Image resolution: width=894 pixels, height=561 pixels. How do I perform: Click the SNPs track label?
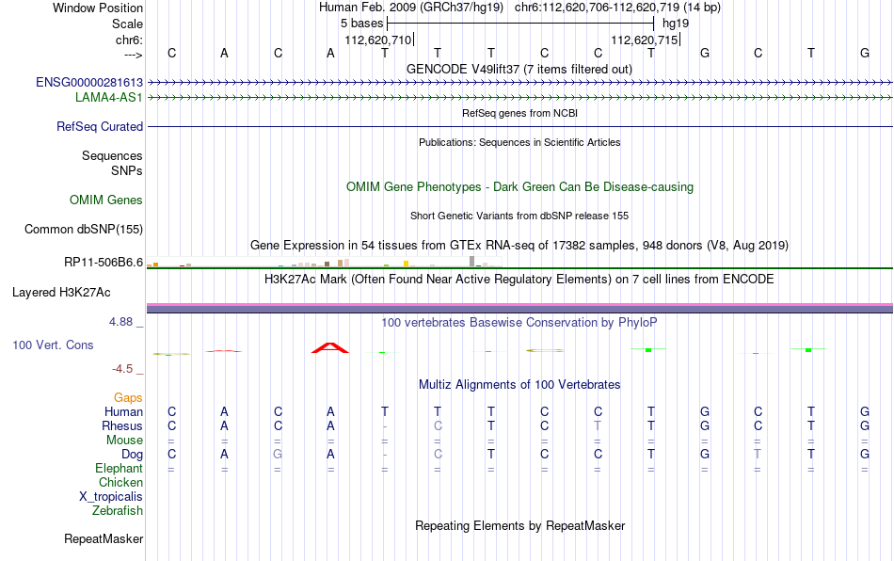coord(127,170)
